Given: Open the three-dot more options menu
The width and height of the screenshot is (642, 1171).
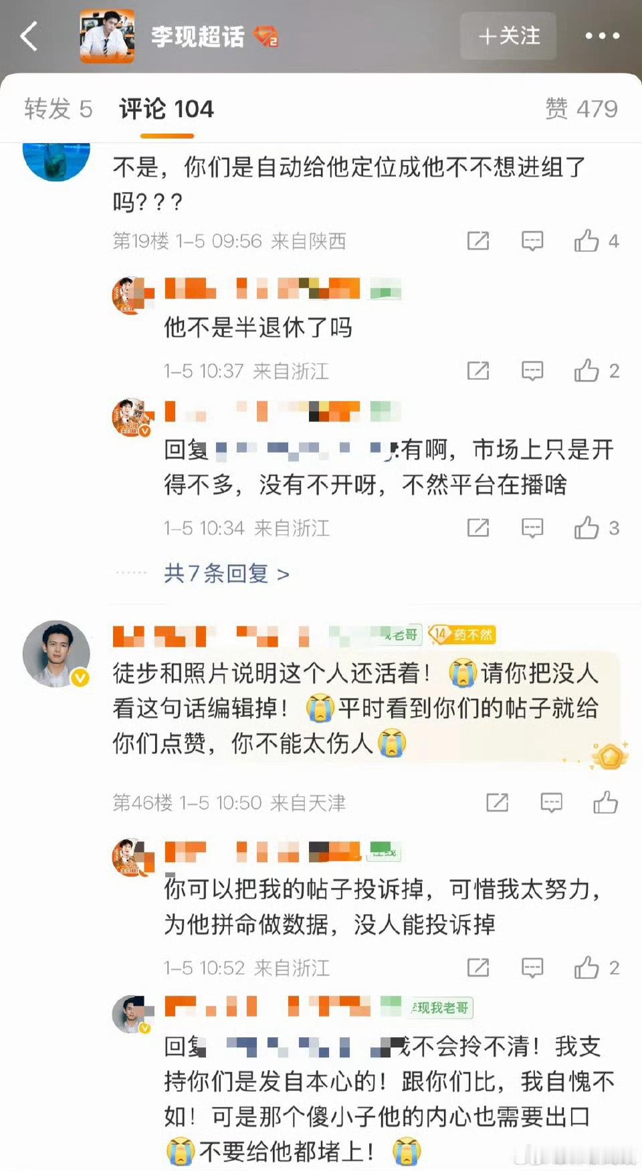Looking at the screenshot, I should (x=602, y=36).
